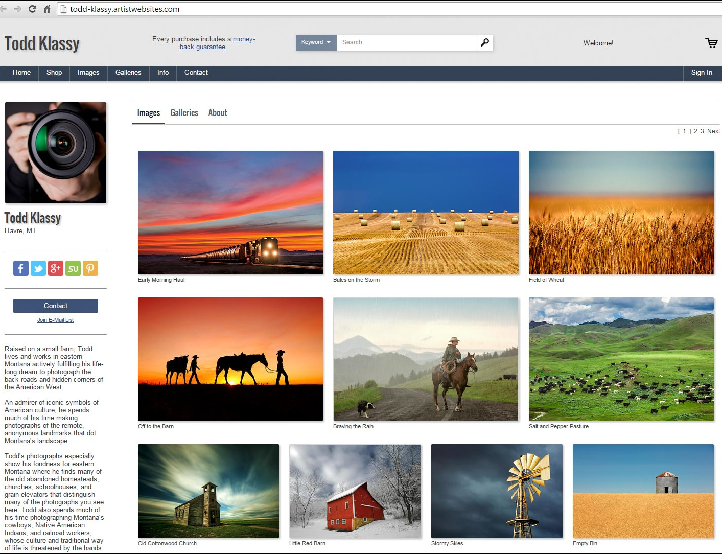
Task: Open Off to the Barn silhouette photo
Action: [230, 359]
